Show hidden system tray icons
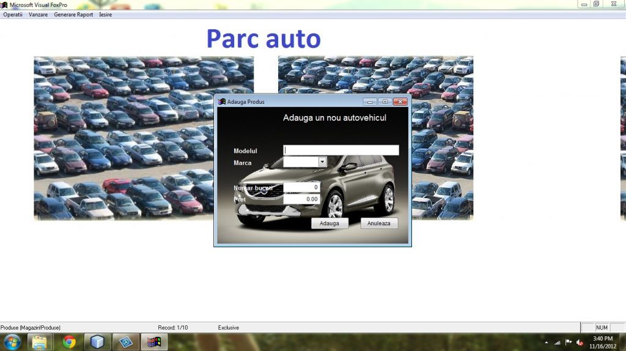This screenshot has width=626, height=351. (546, 342)
